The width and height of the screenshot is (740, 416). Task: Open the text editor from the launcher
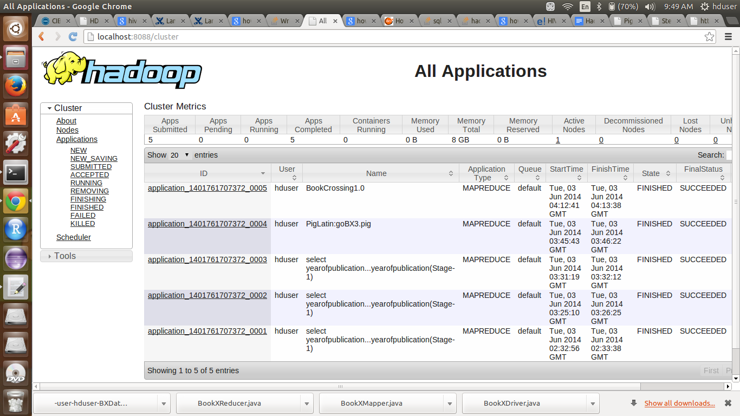(x=16, y=287)
